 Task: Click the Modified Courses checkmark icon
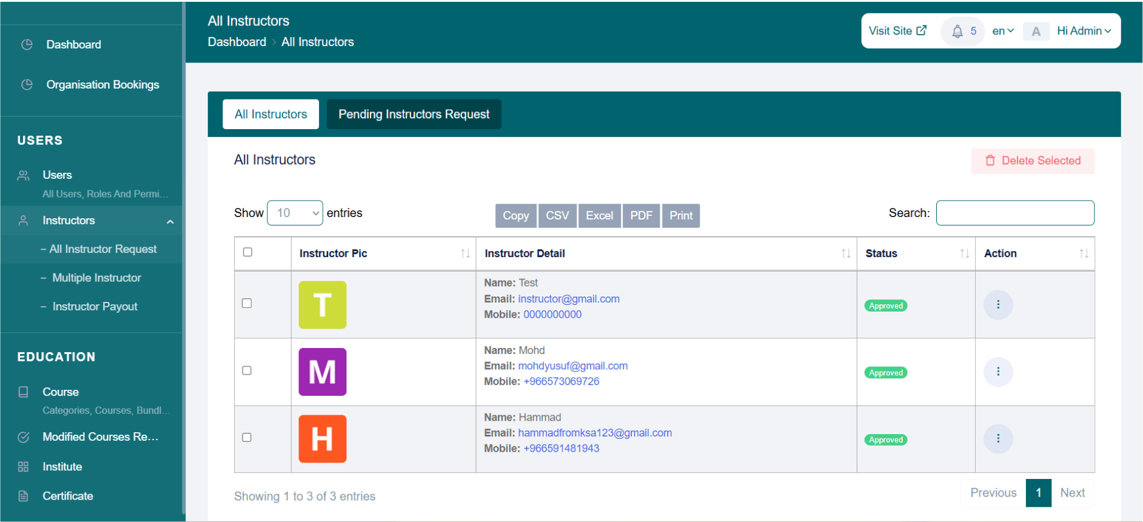tap(24, 437)
